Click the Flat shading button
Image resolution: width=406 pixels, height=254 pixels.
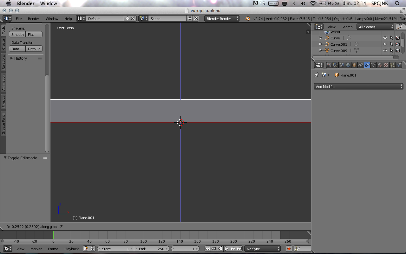[x=34, y=35]
